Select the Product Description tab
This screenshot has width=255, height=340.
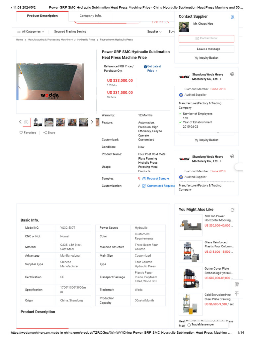(42, 16)
